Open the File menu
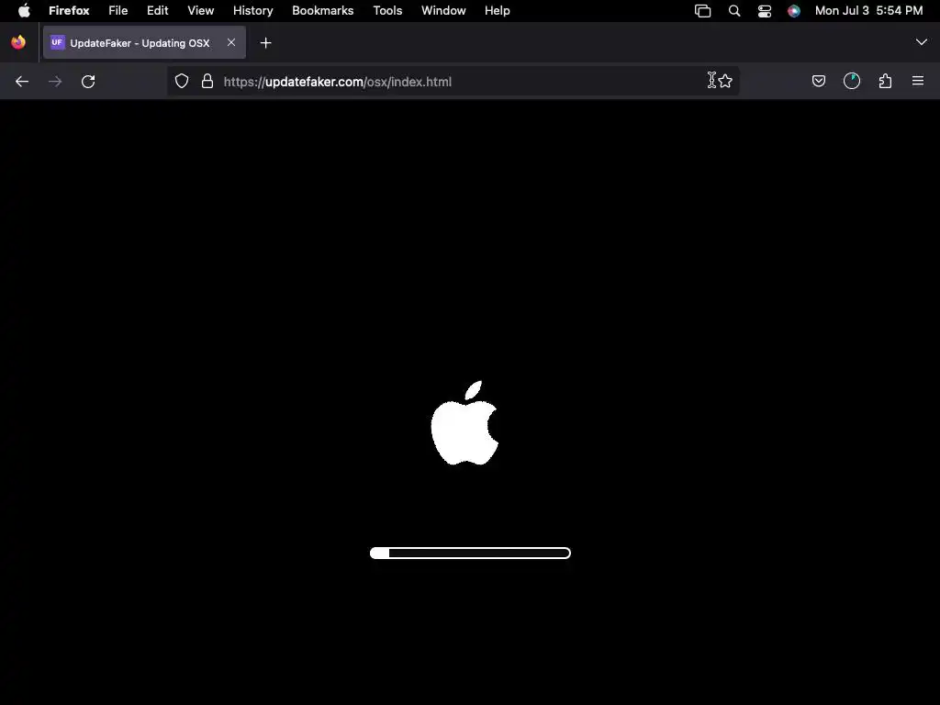Viewport: 940px width, 705px height. [x=118, y=11]
